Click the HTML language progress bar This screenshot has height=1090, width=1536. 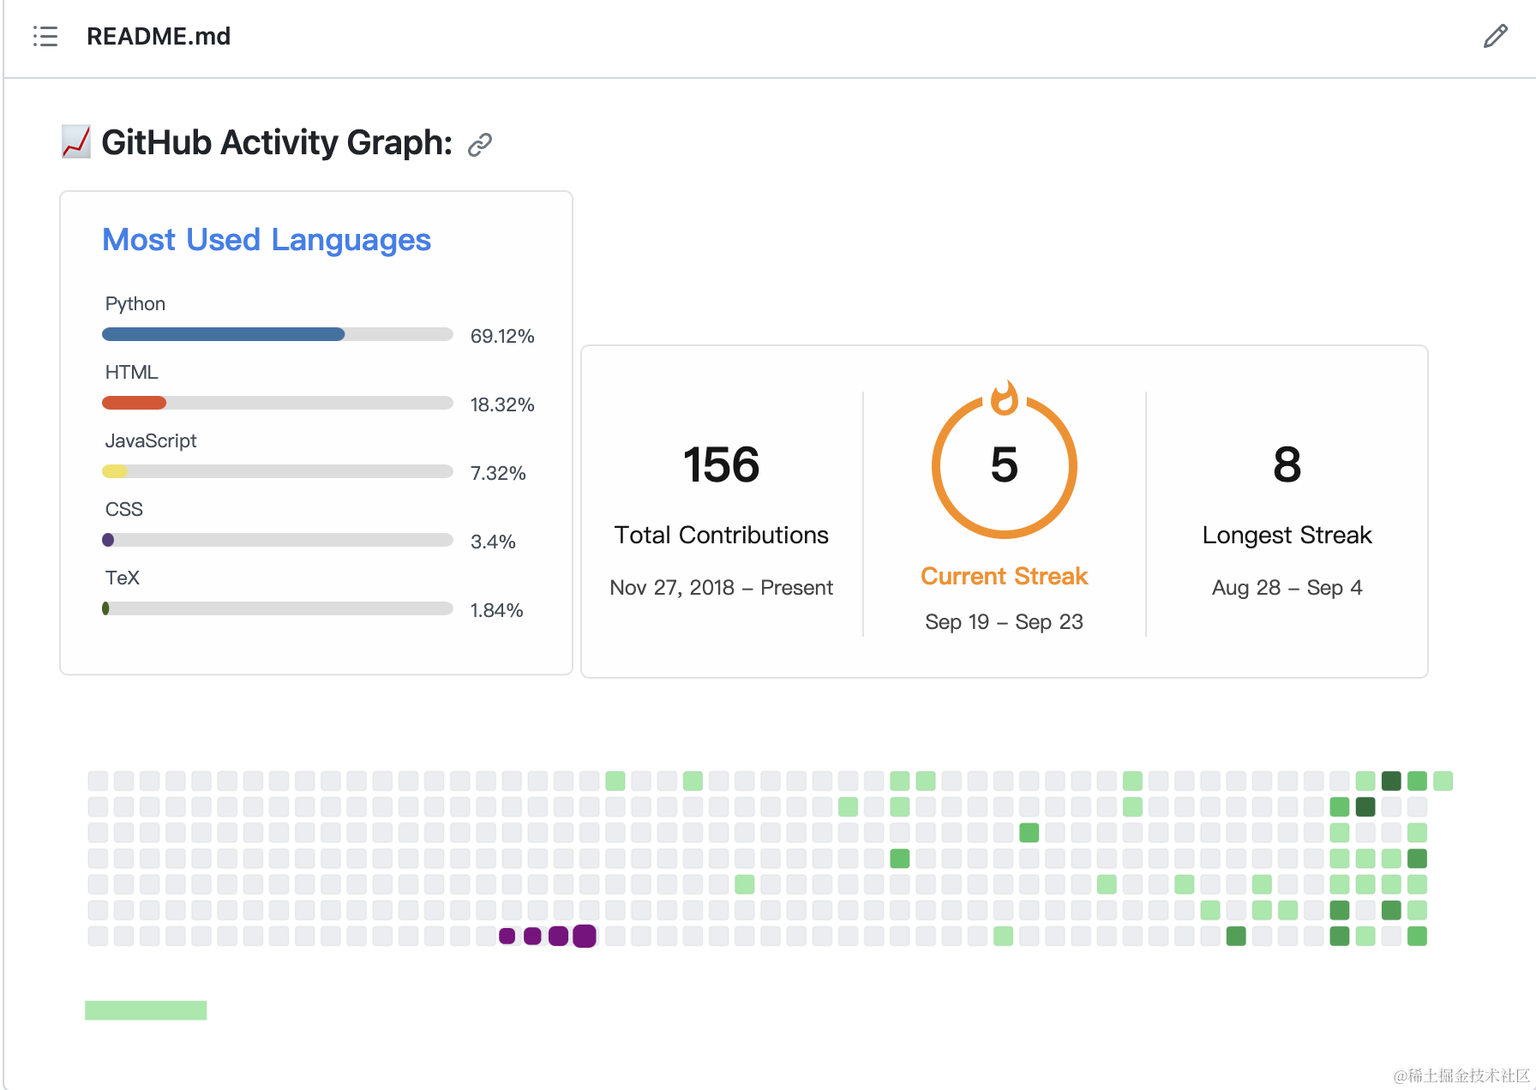point(278,403)
